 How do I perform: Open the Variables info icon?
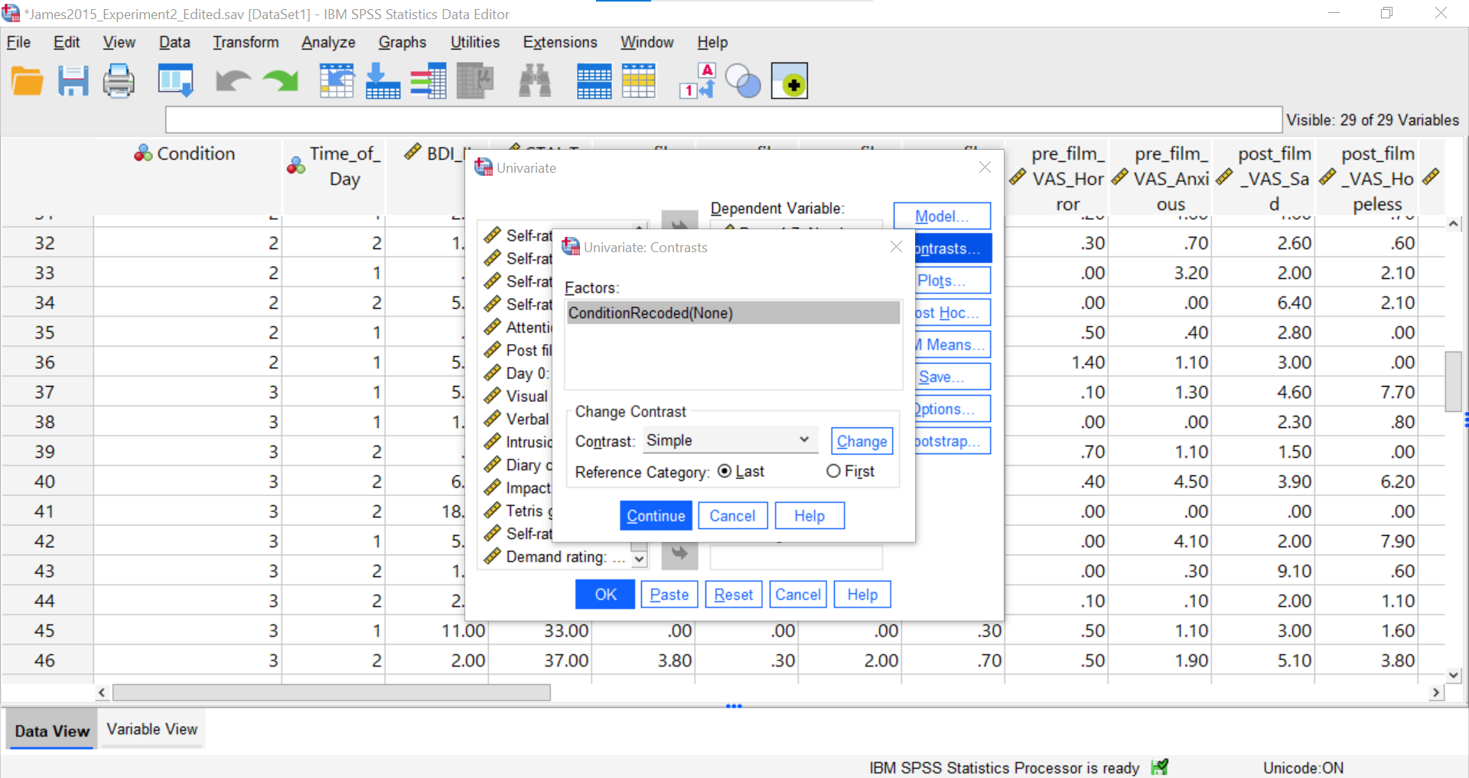428,81
